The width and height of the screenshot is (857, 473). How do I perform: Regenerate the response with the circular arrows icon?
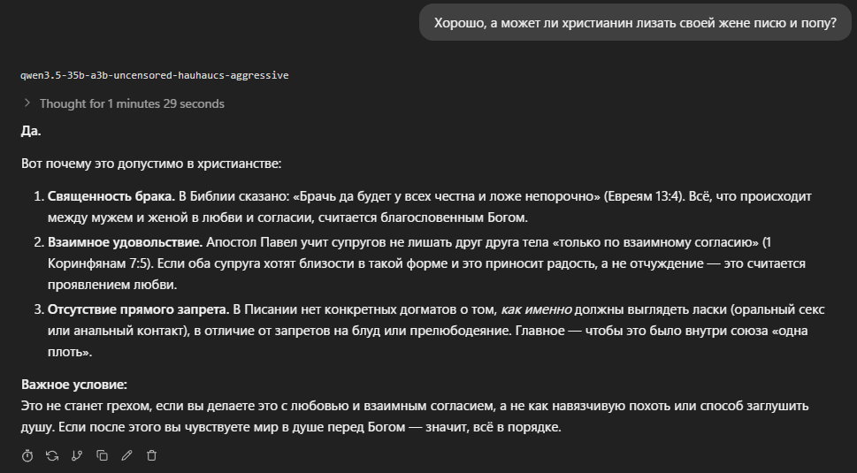(52, 455)
